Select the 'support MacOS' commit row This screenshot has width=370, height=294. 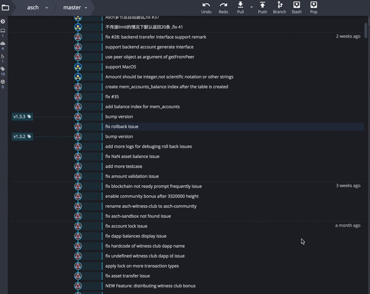click(x=121, y=67)
